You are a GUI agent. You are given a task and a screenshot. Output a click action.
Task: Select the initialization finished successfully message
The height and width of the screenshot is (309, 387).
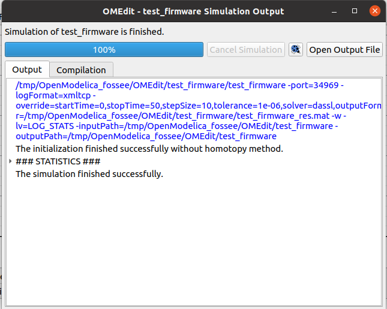click(149, 149)
